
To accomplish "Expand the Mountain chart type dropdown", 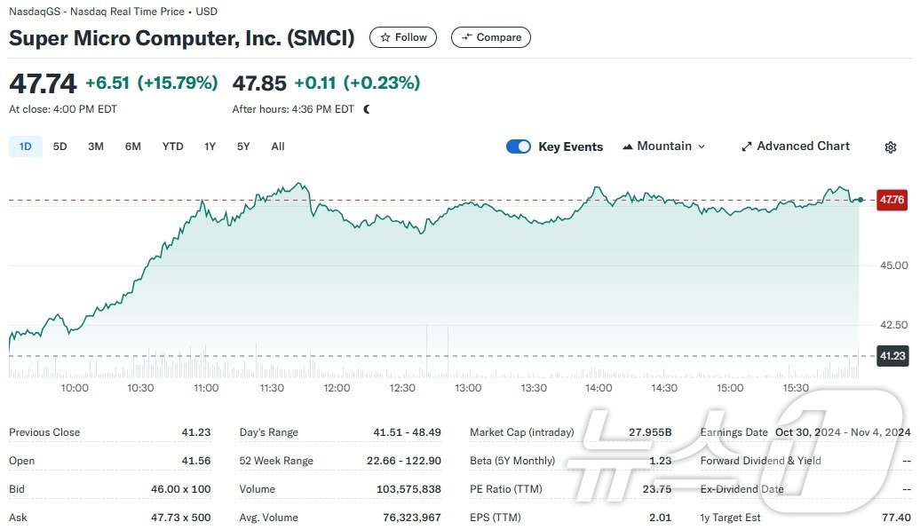I will pyautogui.click(x=663, y=146).
